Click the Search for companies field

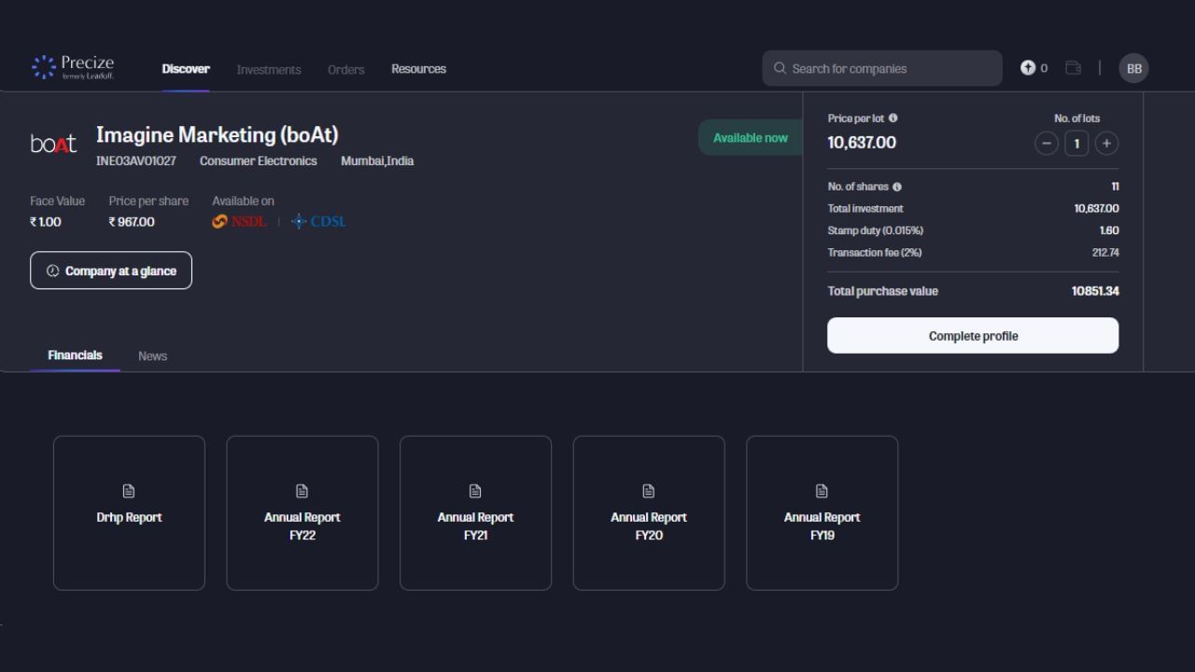click(x=882, y=68)
